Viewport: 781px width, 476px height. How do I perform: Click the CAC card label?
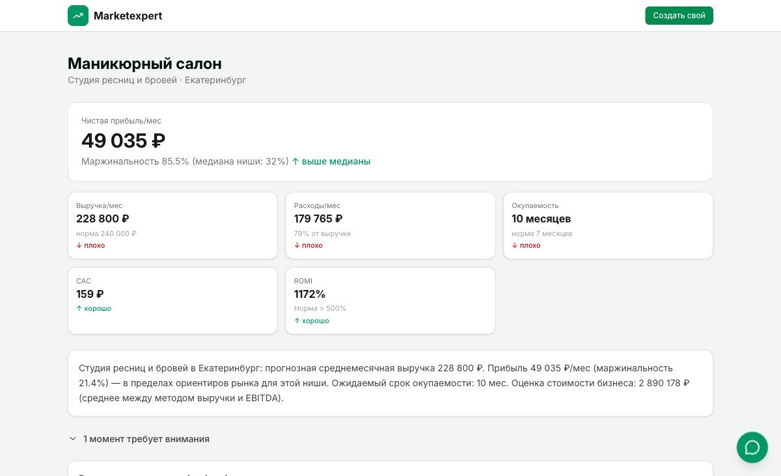(83, 281)
